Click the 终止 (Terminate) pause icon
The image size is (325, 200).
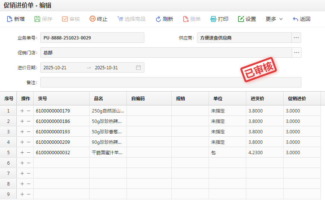pyautogui.click(x=93, y=19)
